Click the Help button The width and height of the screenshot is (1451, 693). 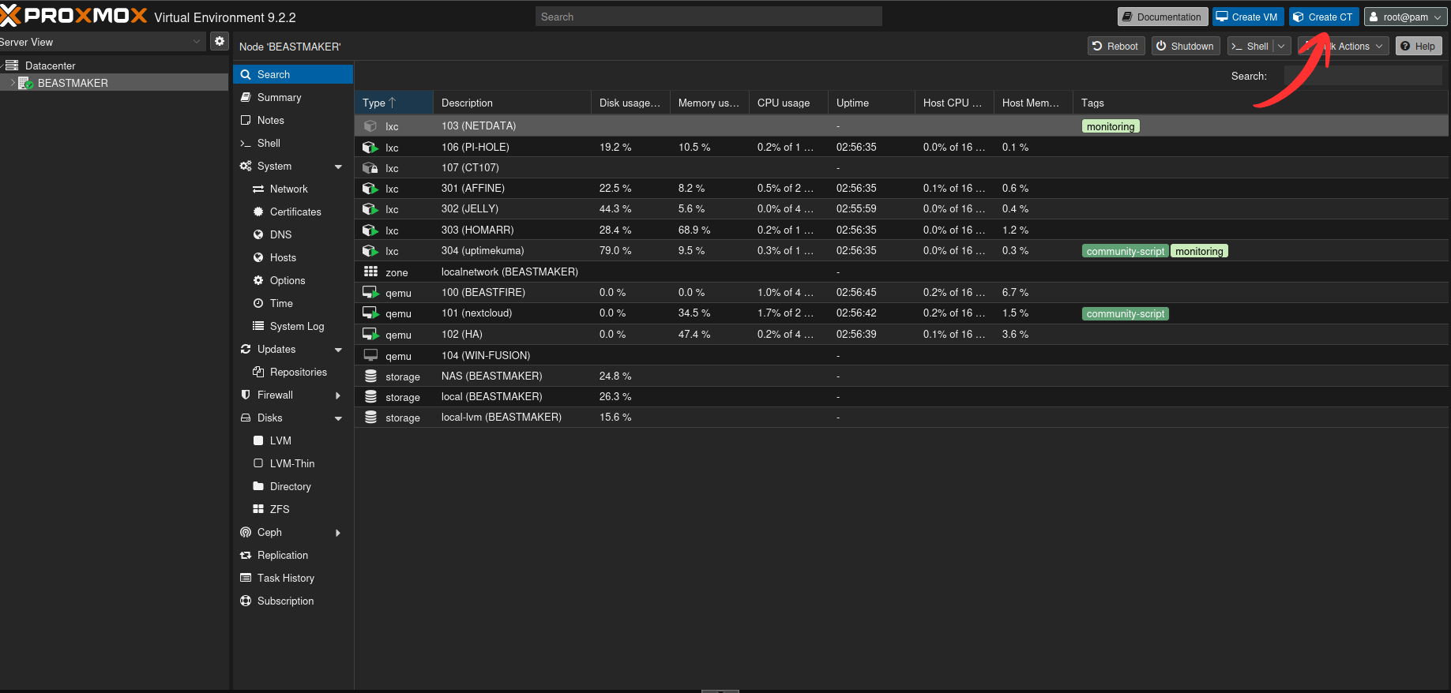pos(1419,47)
